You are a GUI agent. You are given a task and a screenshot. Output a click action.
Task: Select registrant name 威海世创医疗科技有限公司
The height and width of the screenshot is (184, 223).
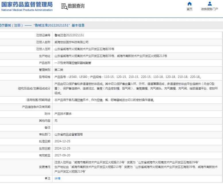(x=71, y=42)
